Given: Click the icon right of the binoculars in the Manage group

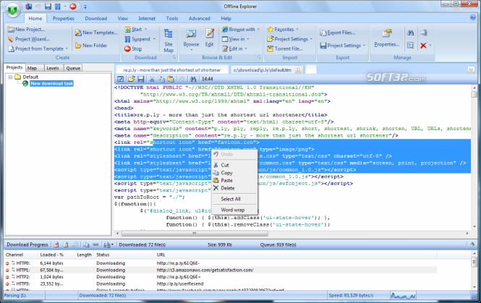Looking at the screenshot, I should [x=424, y=33].
